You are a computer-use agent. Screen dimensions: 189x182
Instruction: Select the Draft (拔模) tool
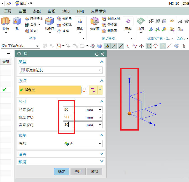(63, 31)
